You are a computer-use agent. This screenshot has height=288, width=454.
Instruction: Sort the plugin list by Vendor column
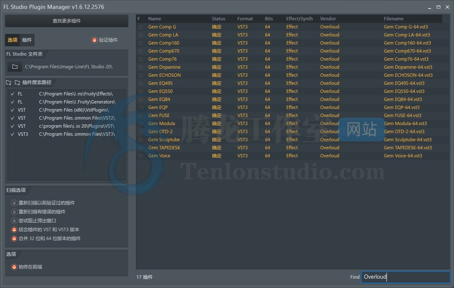[328, 19]
